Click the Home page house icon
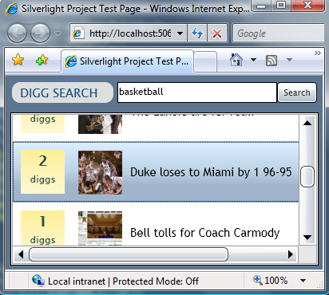 [x=236, y=60]
